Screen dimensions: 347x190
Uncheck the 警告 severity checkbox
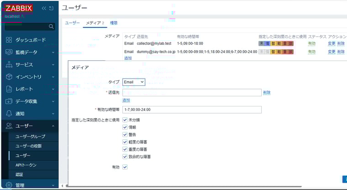(125, 135)
